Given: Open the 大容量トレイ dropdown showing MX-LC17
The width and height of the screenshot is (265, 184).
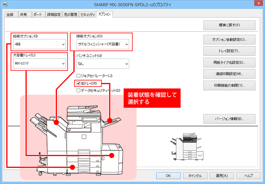Looking at the screenshot, I should pyautogui.click(x=40, y=63).
